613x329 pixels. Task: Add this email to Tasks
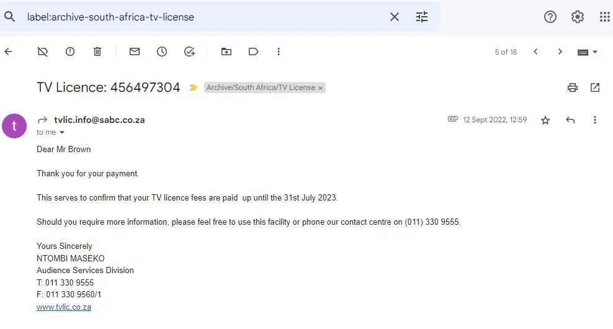tap(190, 52)
